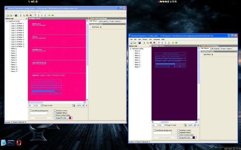Click Save floppy icon in left window
Viewport: 241px width, 150px height.
(x=16, y=15)
